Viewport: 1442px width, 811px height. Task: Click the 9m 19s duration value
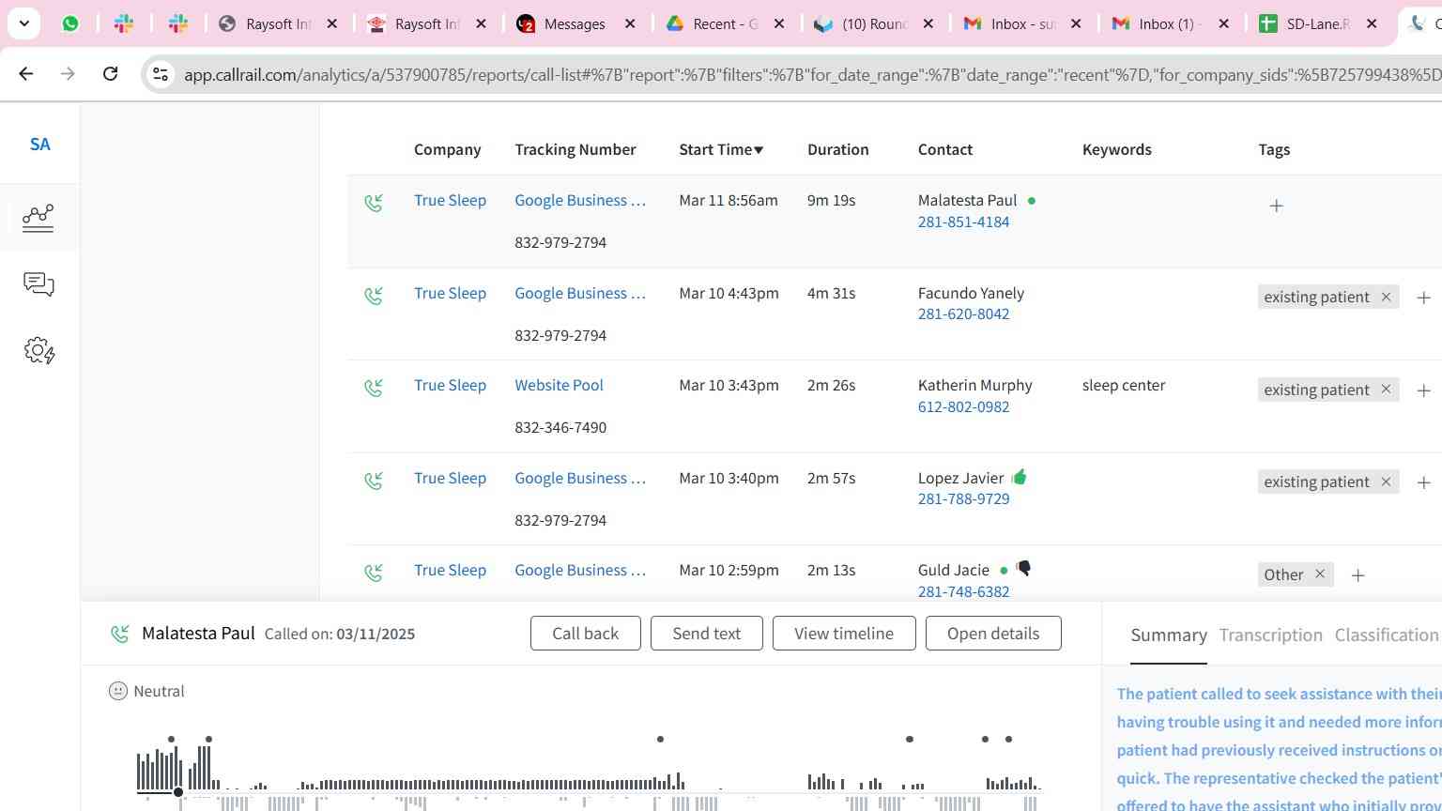(831, 200)
